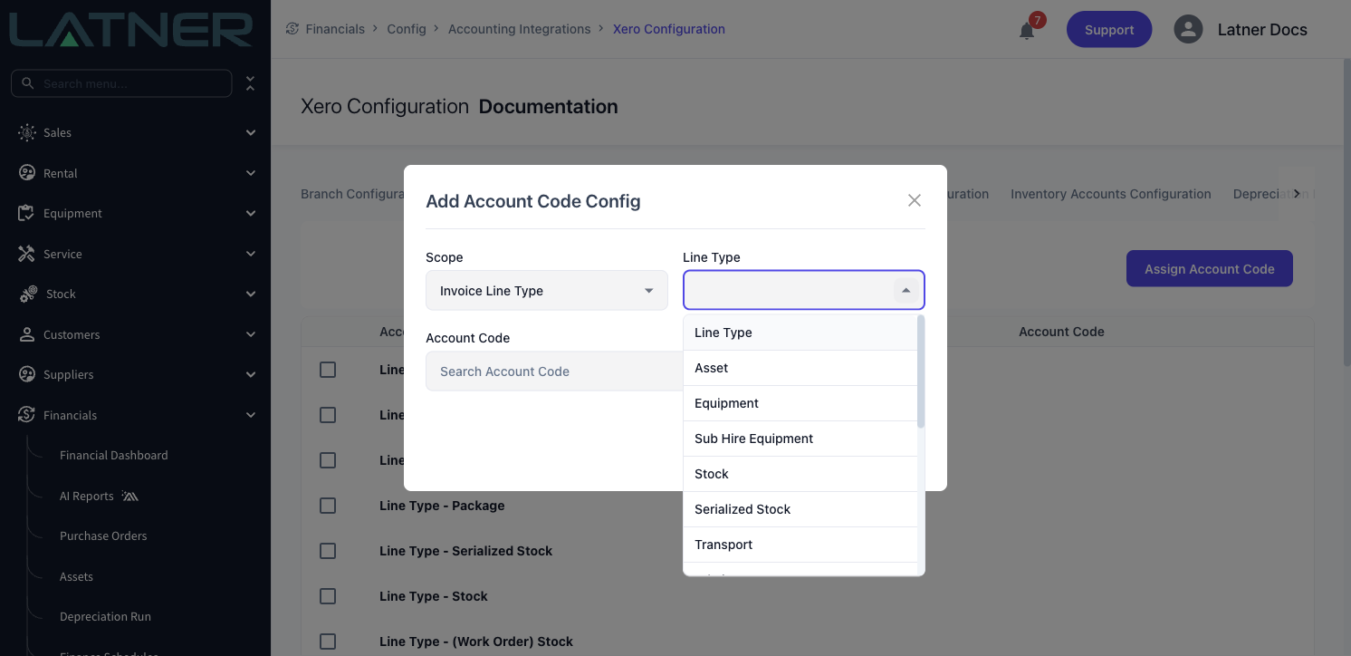Choose Sub Hire Equipment line type
Image resolution: width=1351 pixels, height=656 pixels.
(800, 439)
